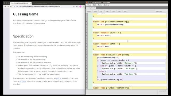
Task: Click 'public int getGuessesRemaining() {' line
Action: pyautogui.click(x=112, y=22)
